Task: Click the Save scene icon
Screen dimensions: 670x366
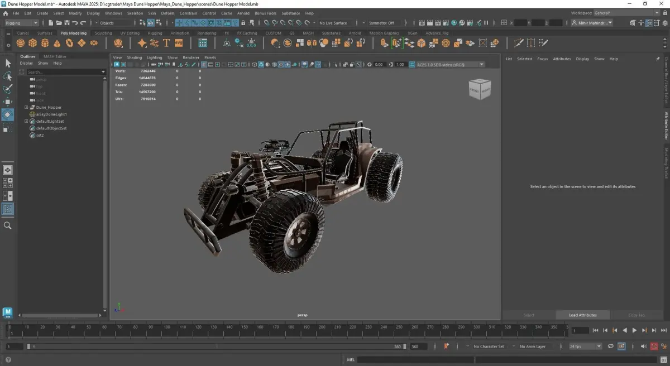Action: click(67, 23)
